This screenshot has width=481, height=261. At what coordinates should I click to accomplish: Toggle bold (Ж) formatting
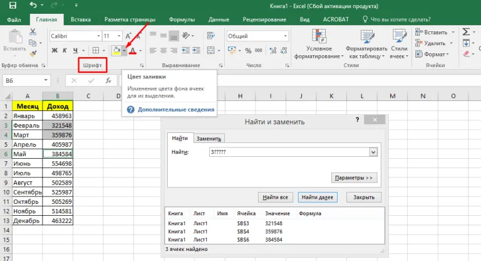pyautogui.click(x=54, y=50)
